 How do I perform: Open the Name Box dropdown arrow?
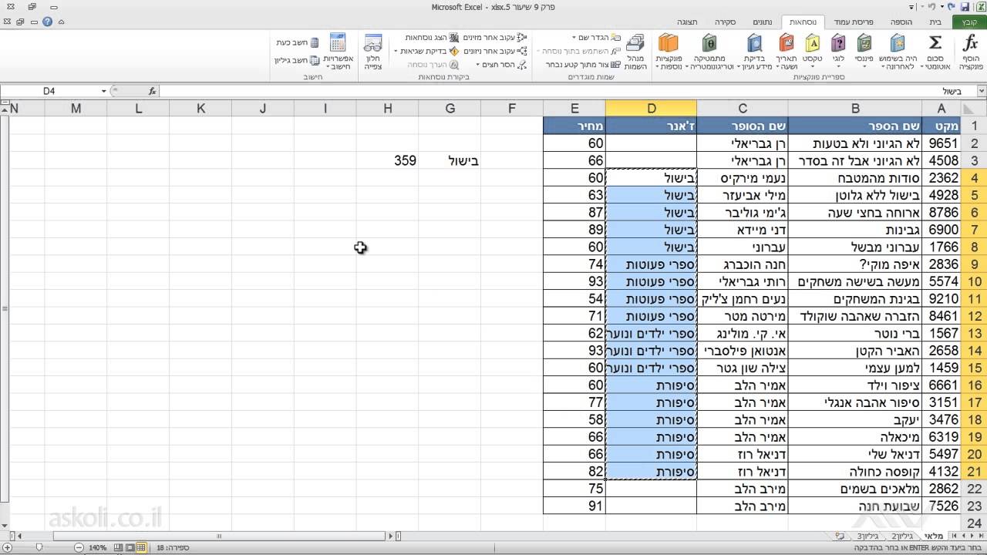coord(103,91)
